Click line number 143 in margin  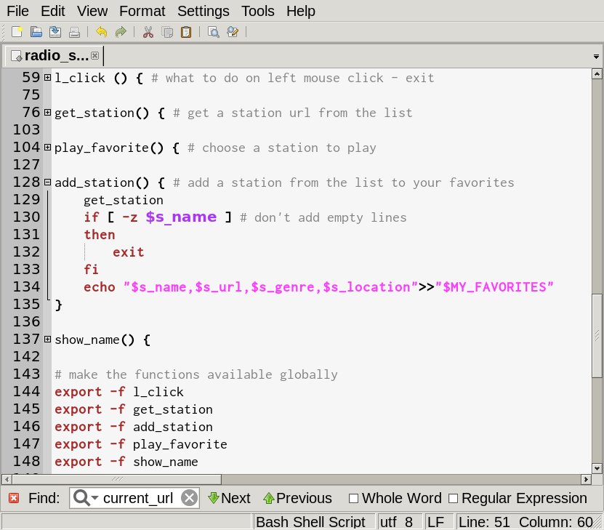tap(26, 374)
